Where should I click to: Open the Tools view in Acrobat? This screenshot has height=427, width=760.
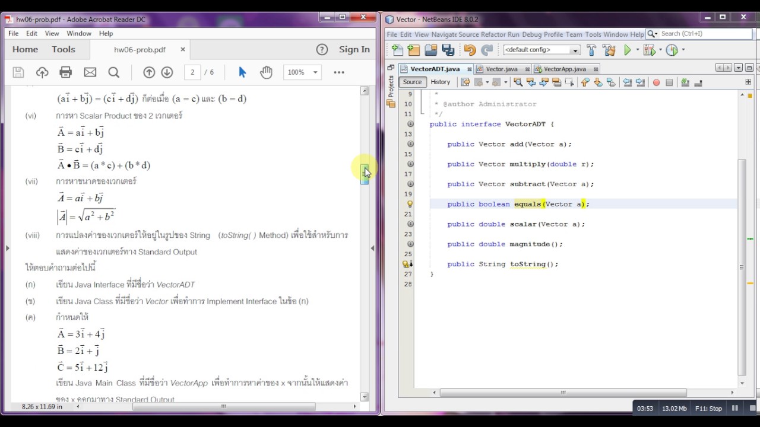point(64,50)
